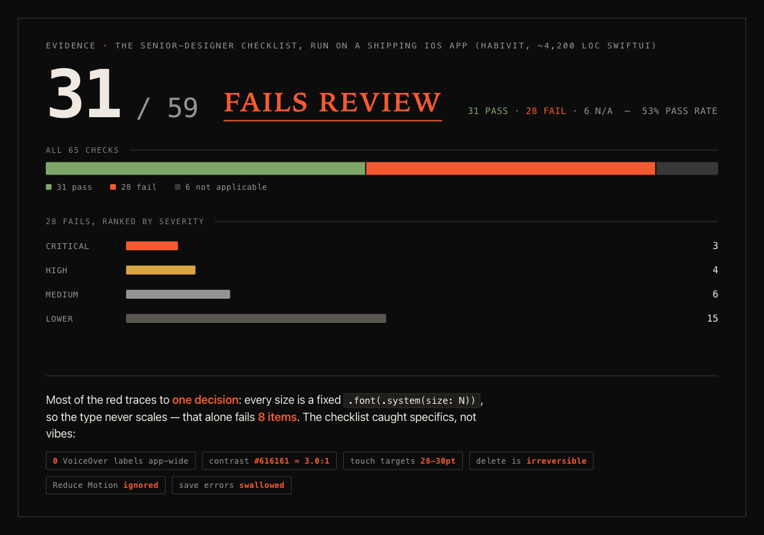Click the 'touch targets 28–30pt' chip
This screenshot has width=764, height=535.
pyautogui.click(x=403, y=460)
